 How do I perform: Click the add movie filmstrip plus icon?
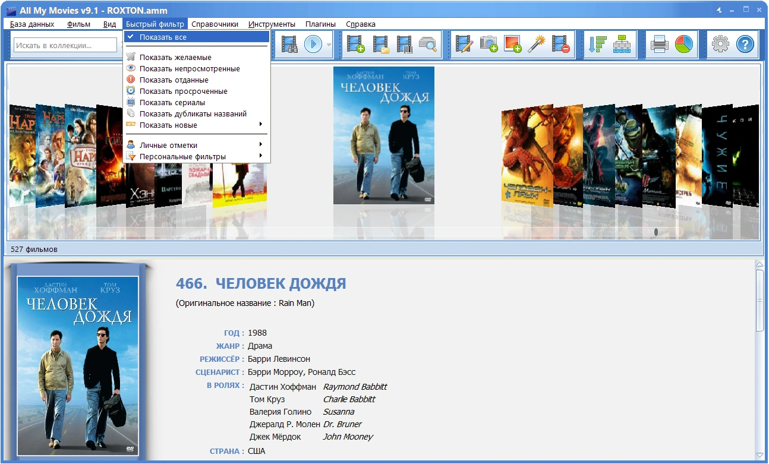click(357, 45)
